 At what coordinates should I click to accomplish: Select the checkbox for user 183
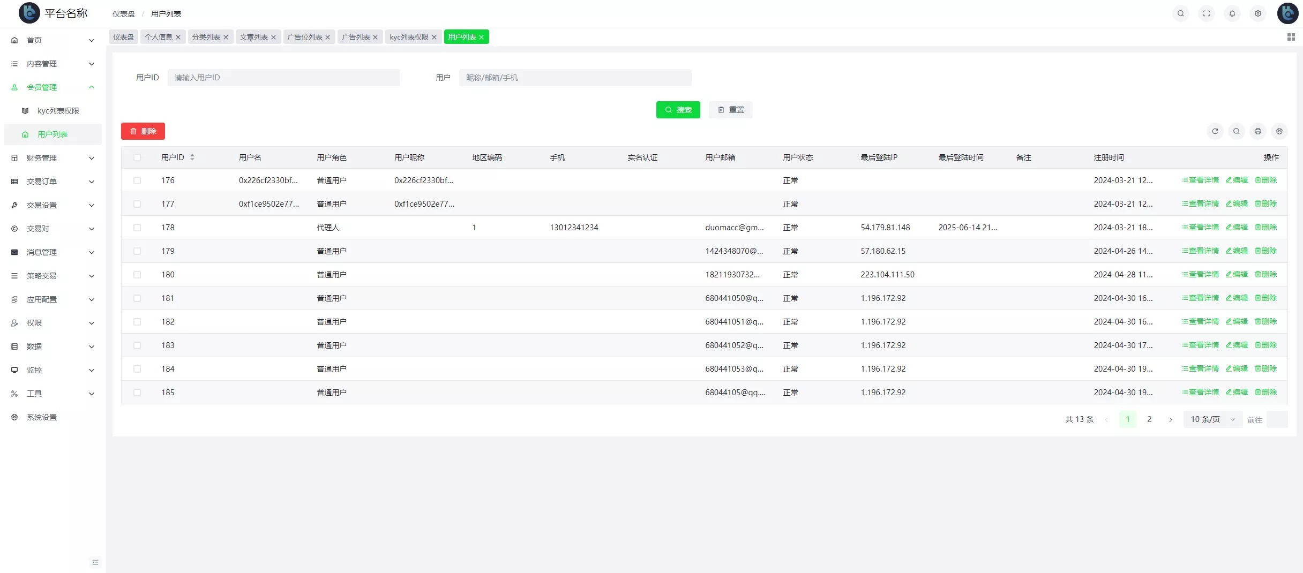137,345
